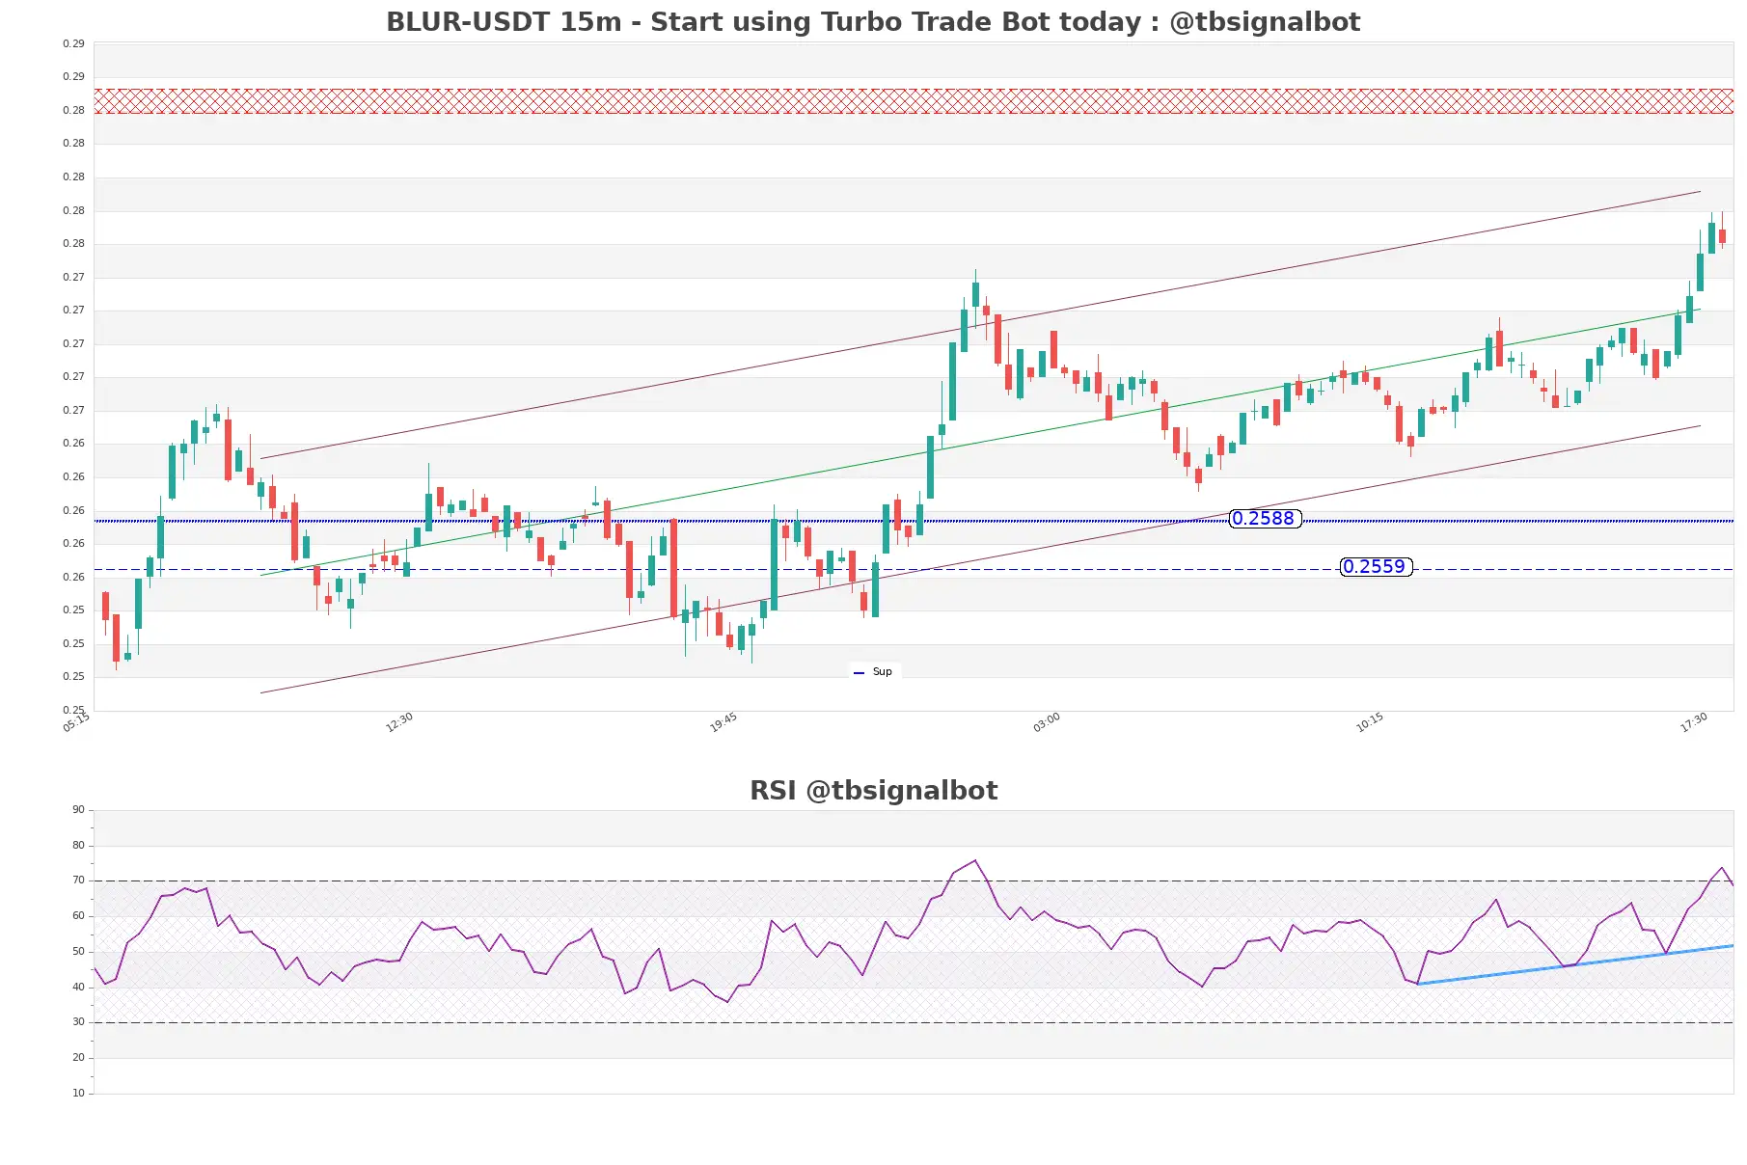Click the RSI 10 axis label
Viewport: 1747px width, 1165px height.
(78, 1094)
